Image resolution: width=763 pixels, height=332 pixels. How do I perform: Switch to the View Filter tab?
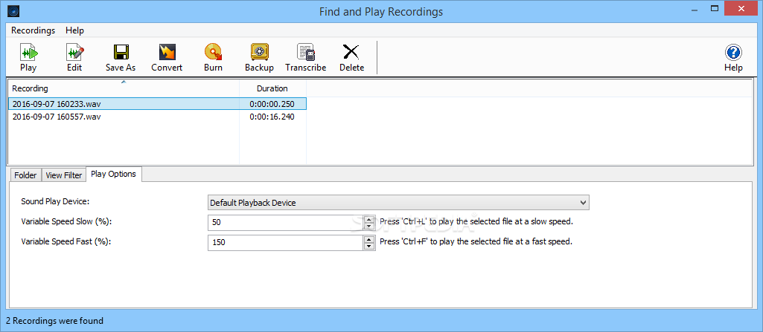tap(64, 175)
